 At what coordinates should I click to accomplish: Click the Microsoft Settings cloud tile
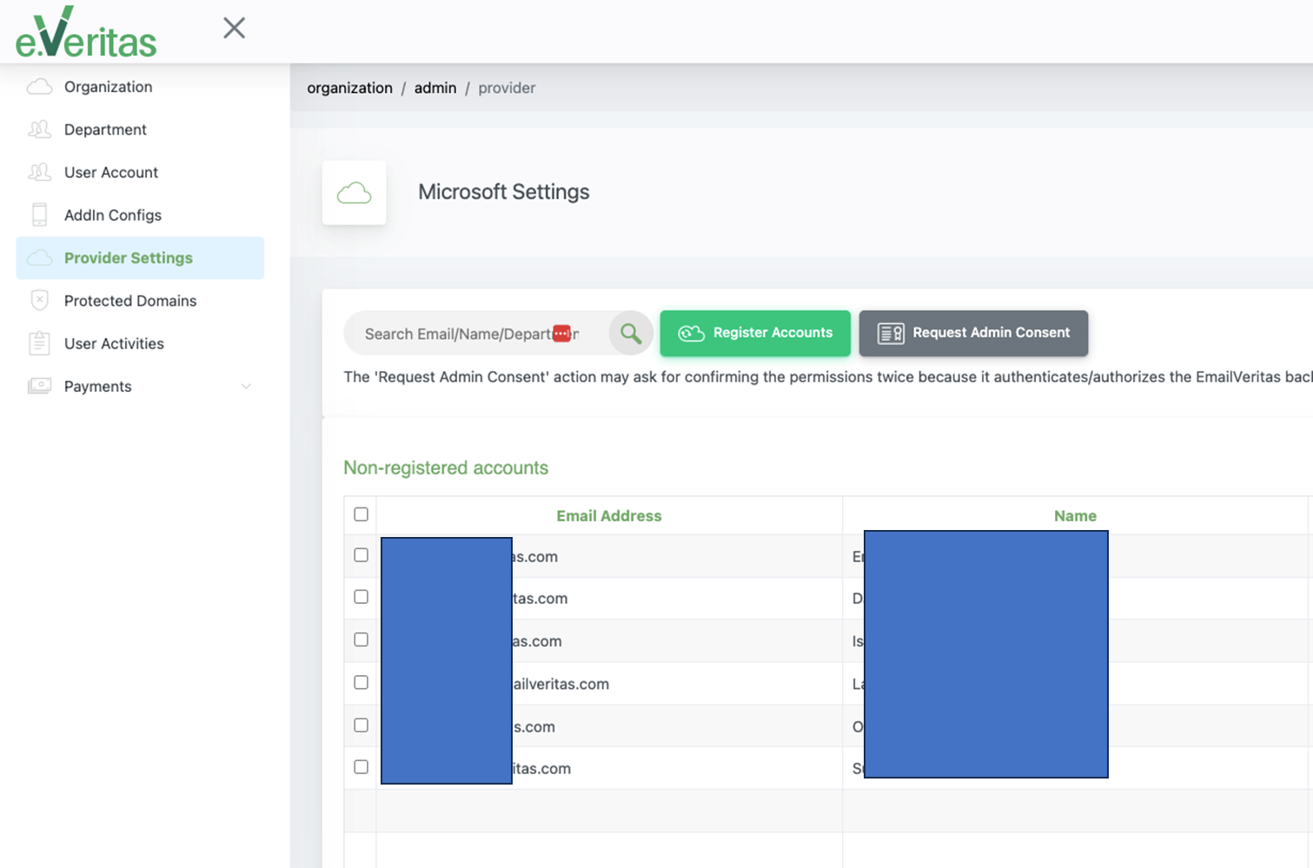pyautogui.click(x=354, y=193)
